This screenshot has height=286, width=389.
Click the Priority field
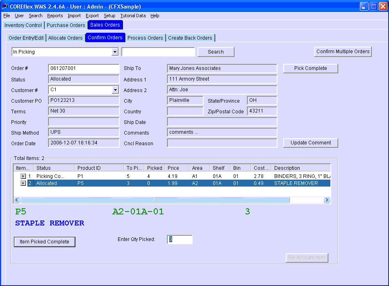point(84,122)
